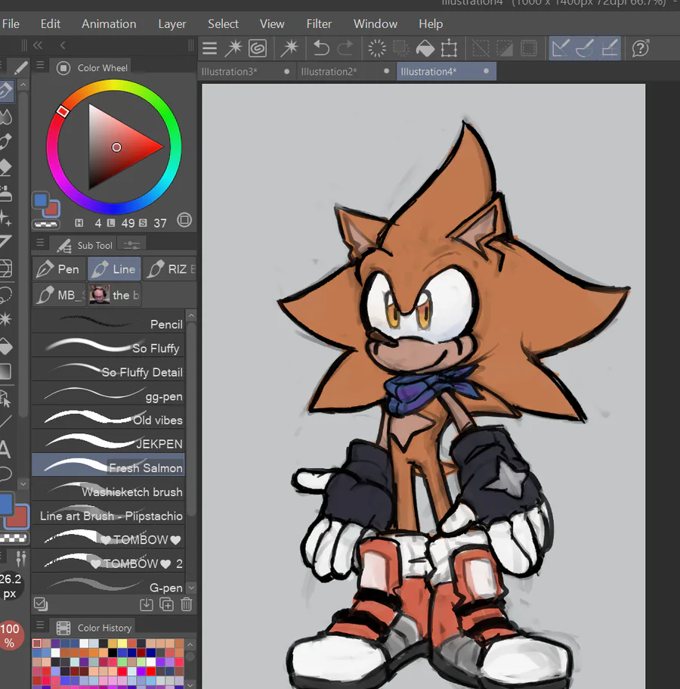The height and width of the screenshot is (689, 680).
Task: Open the Layer menu
Action: (172, 23)
